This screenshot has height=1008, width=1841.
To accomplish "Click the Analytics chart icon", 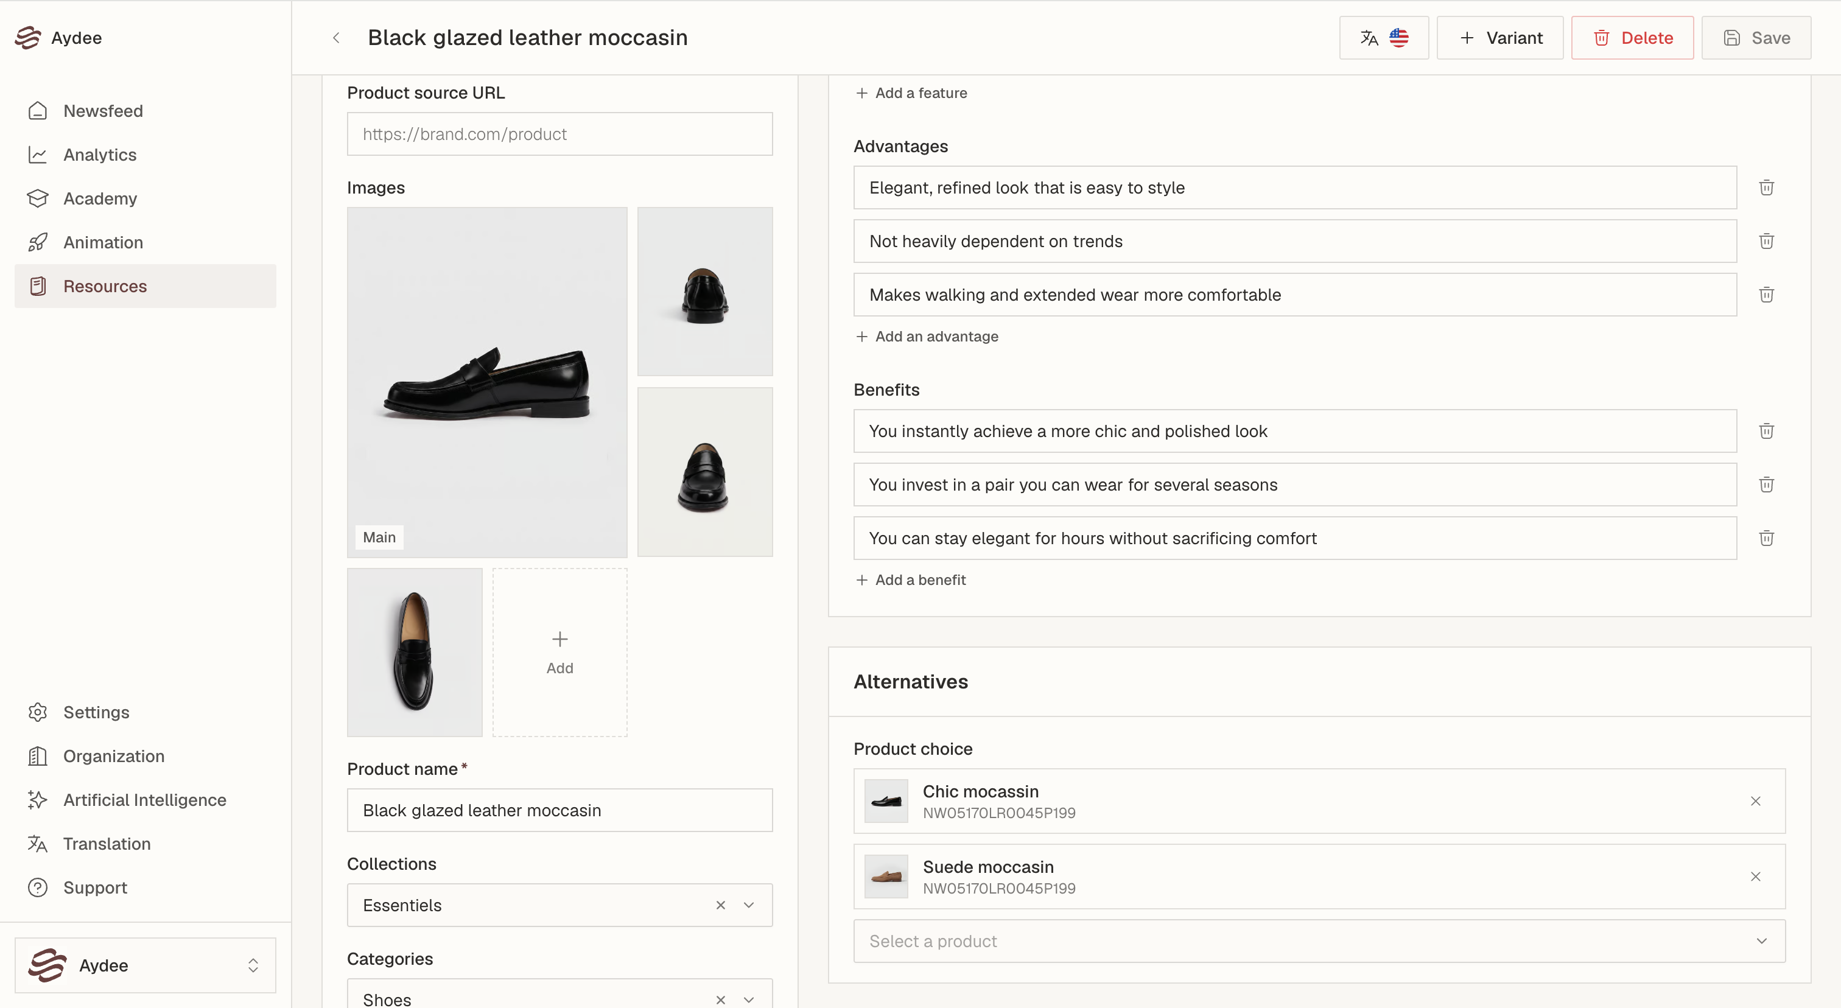I will [x=38, y=155].
